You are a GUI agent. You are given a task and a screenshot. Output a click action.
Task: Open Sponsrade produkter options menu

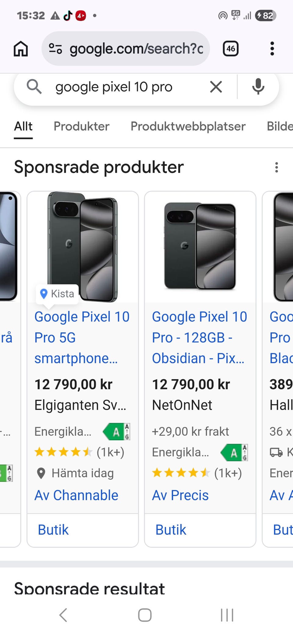click(x=277, y=167)
